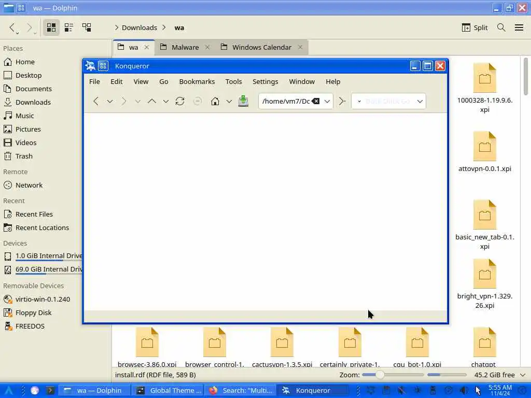Switch Dolphin to details tree view
Screen dimensions: 531x398
[x=87, y=27]
